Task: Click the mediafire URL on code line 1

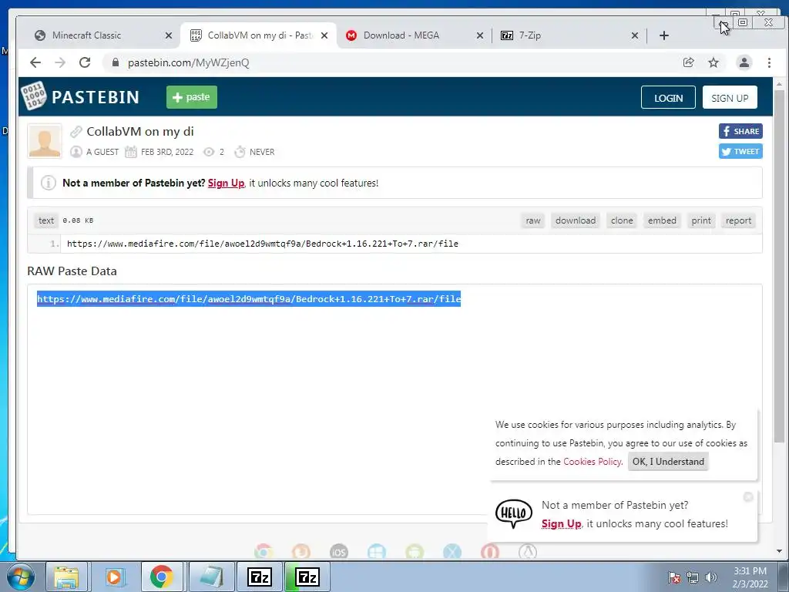Action: click(x=263, y=244)
